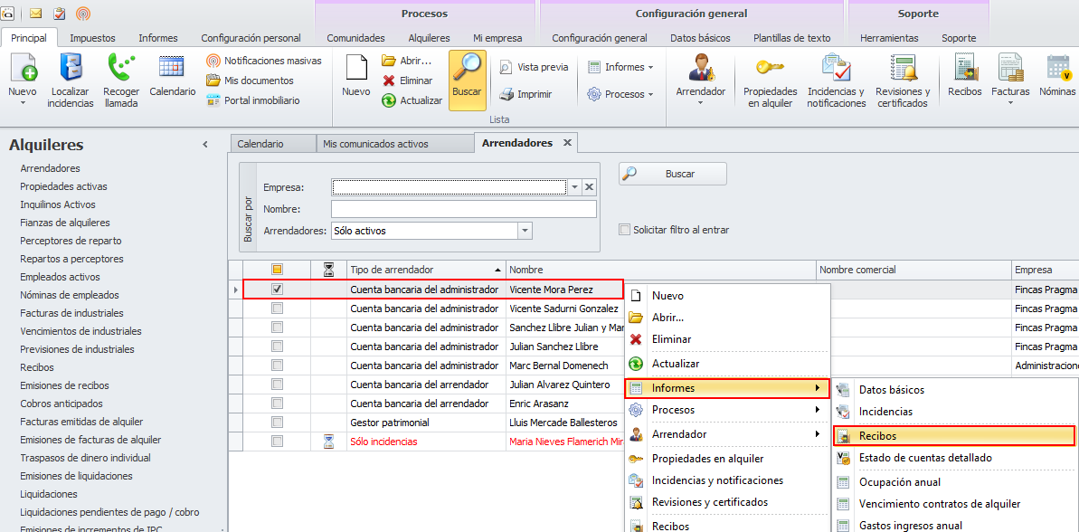Screen dimensions: 1079x532
Task: Open the Empresa dropdown arrow
Action: [x=574, y=186]
